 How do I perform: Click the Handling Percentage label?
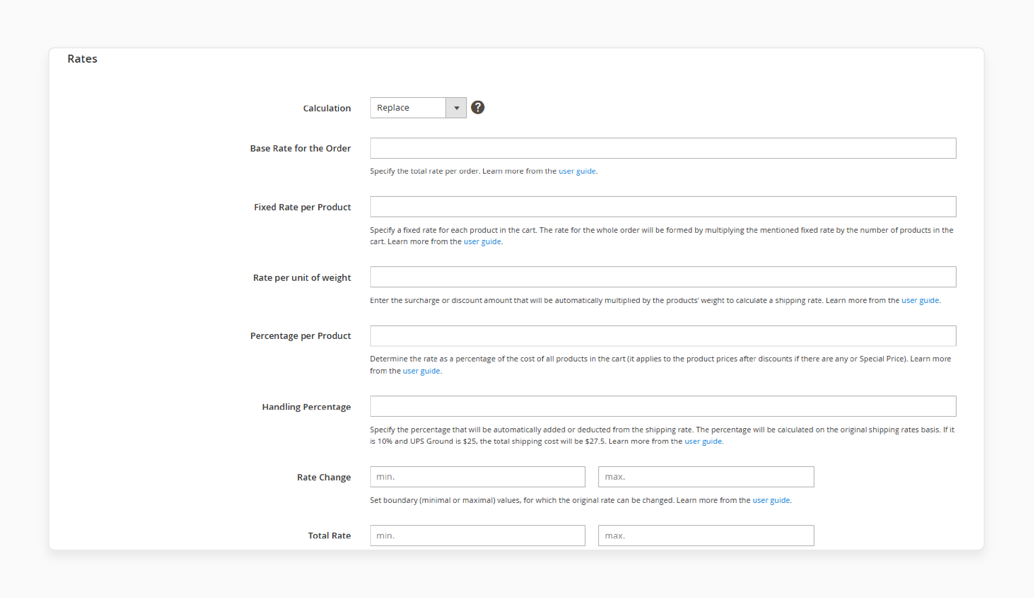(x=306, y=407)
